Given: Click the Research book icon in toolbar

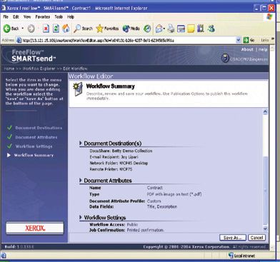Looking at the screenshot, I should pyautogui.click(x=201, y=29).
